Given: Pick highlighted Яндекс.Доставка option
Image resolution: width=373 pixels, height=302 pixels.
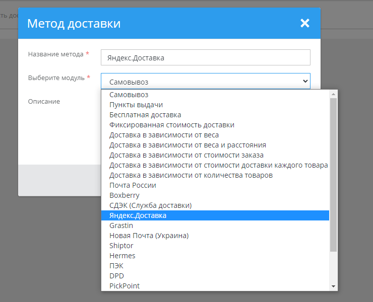Looking at the screenshot, I should point(138,215).
